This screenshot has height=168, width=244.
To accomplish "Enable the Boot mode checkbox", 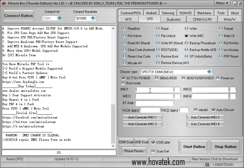I will pos(123,83).
